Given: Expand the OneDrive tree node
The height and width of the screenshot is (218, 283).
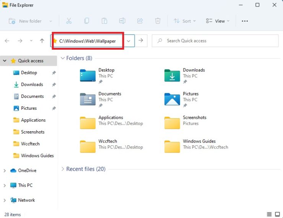Looking at the screenshot, I should pyautogui.click(x=5, y=171).
